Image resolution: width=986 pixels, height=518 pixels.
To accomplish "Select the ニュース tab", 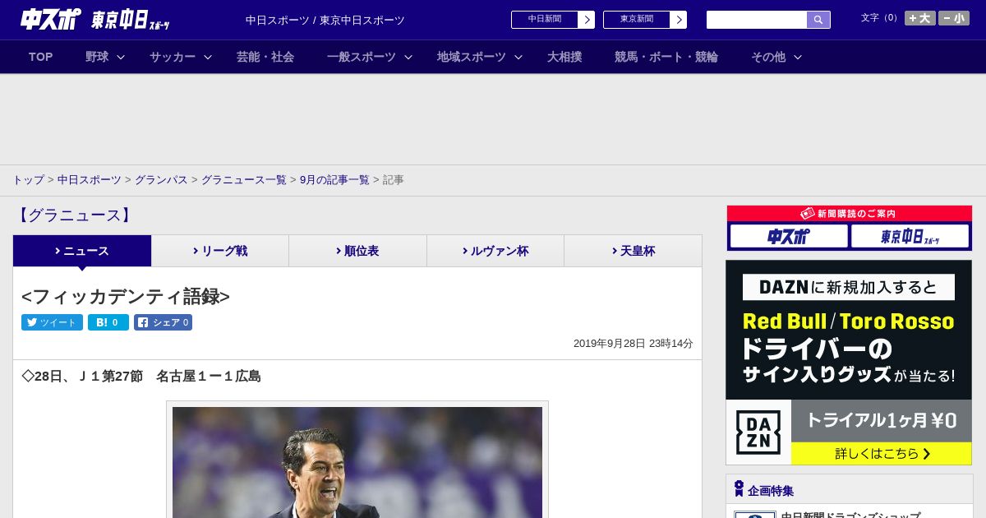I will [x=82, y=251].
